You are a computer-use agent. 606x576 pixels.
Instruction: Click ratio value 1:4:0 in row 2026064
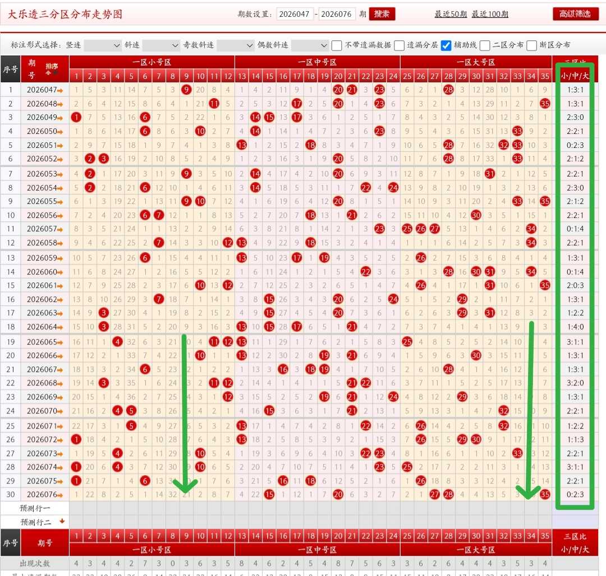(575, 327)
